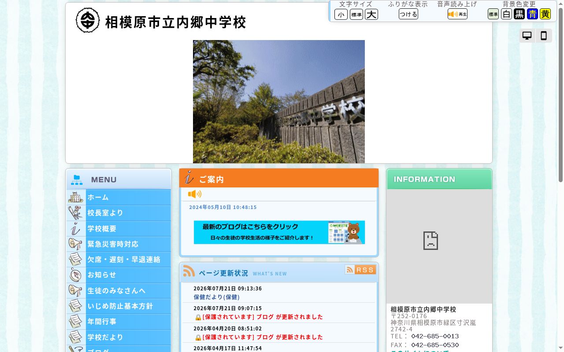564x352 pixels.
Task: Open いじめ防止基本方針 menu item
Action: click(x=119, y=306)
